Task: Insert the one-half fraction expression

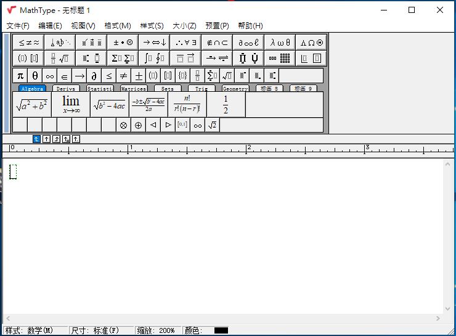Action: (x=226, y=105)
